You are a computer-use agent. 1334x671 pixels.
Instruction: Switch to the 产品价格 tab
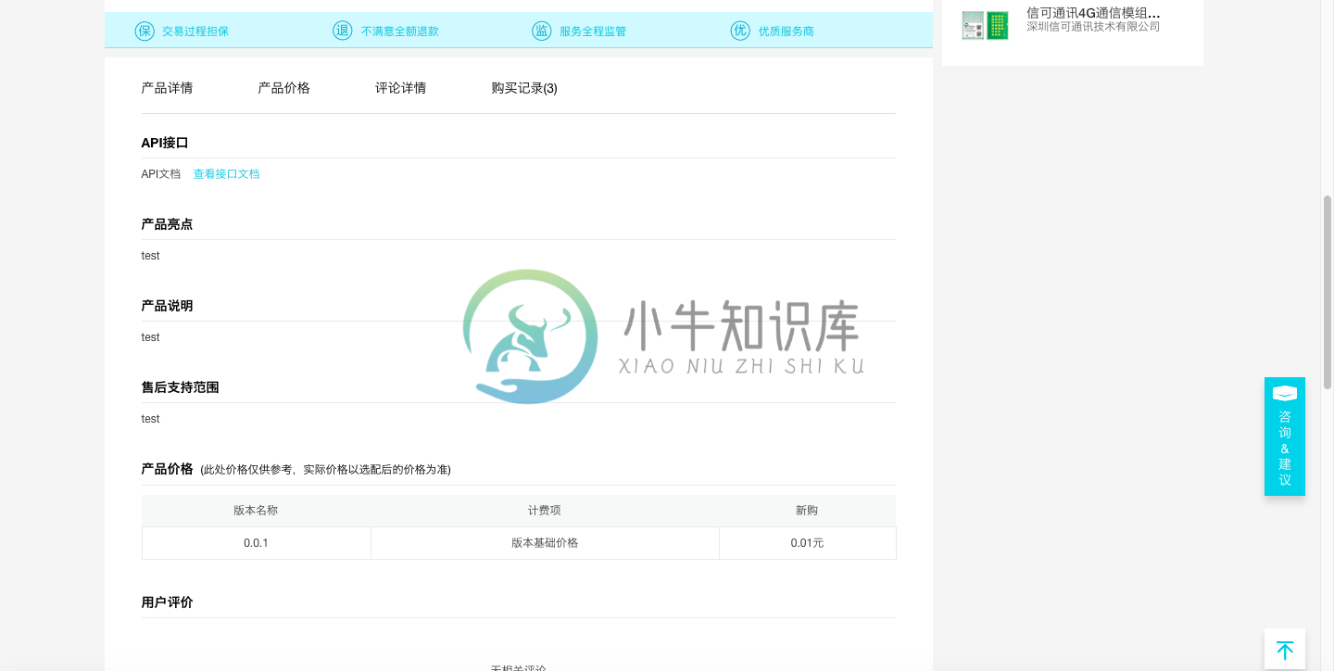284,88
